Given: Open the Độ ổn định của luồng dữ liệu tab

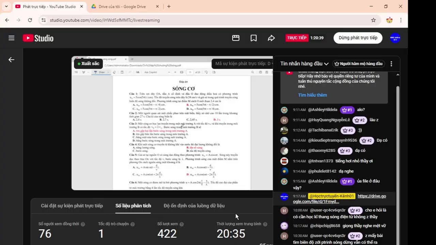Looking at the screenshot, I should click(194, 206).
